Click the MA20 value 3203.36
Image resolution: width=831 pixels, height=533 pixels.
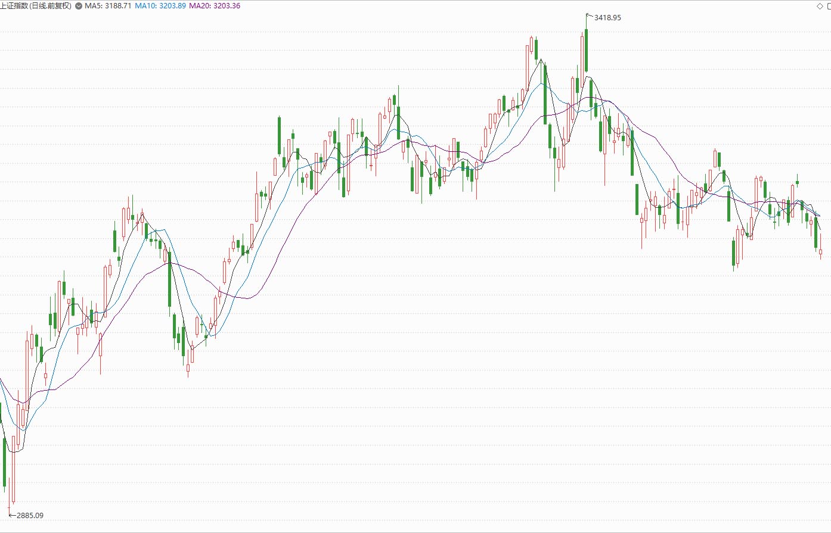[227, 6]
